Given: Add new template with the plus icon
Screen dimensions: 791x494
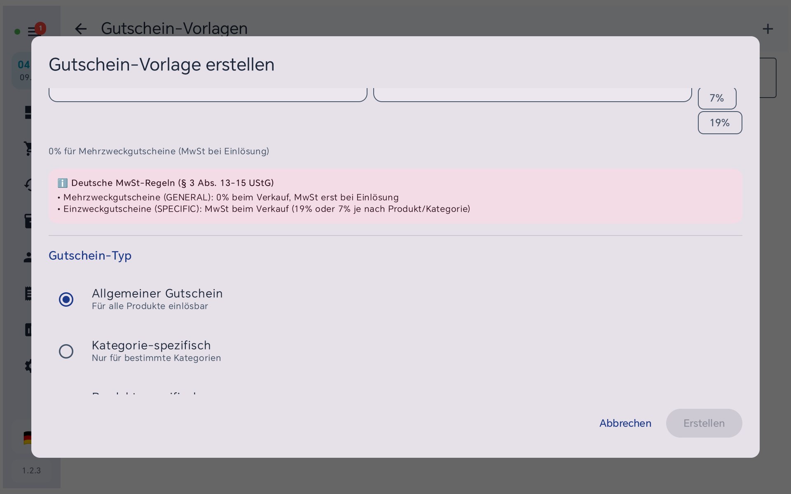Looking at the screenshot, I should (768, 29).
